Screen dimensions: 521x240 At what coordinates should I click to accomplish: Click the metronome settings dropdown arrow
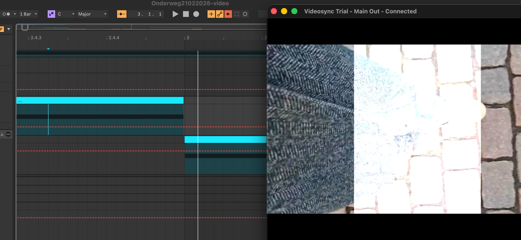(x=15, y=14)
